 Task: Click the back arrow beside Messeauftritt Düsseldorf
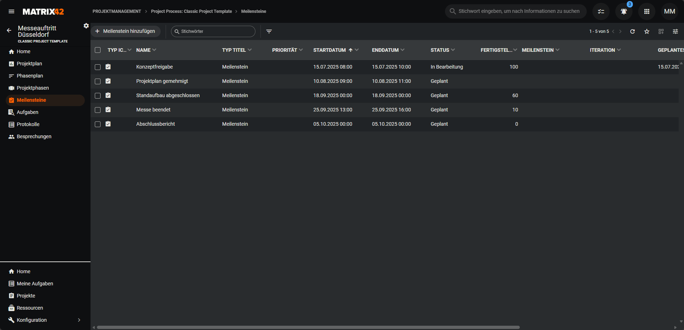click(x=9, y=31)
